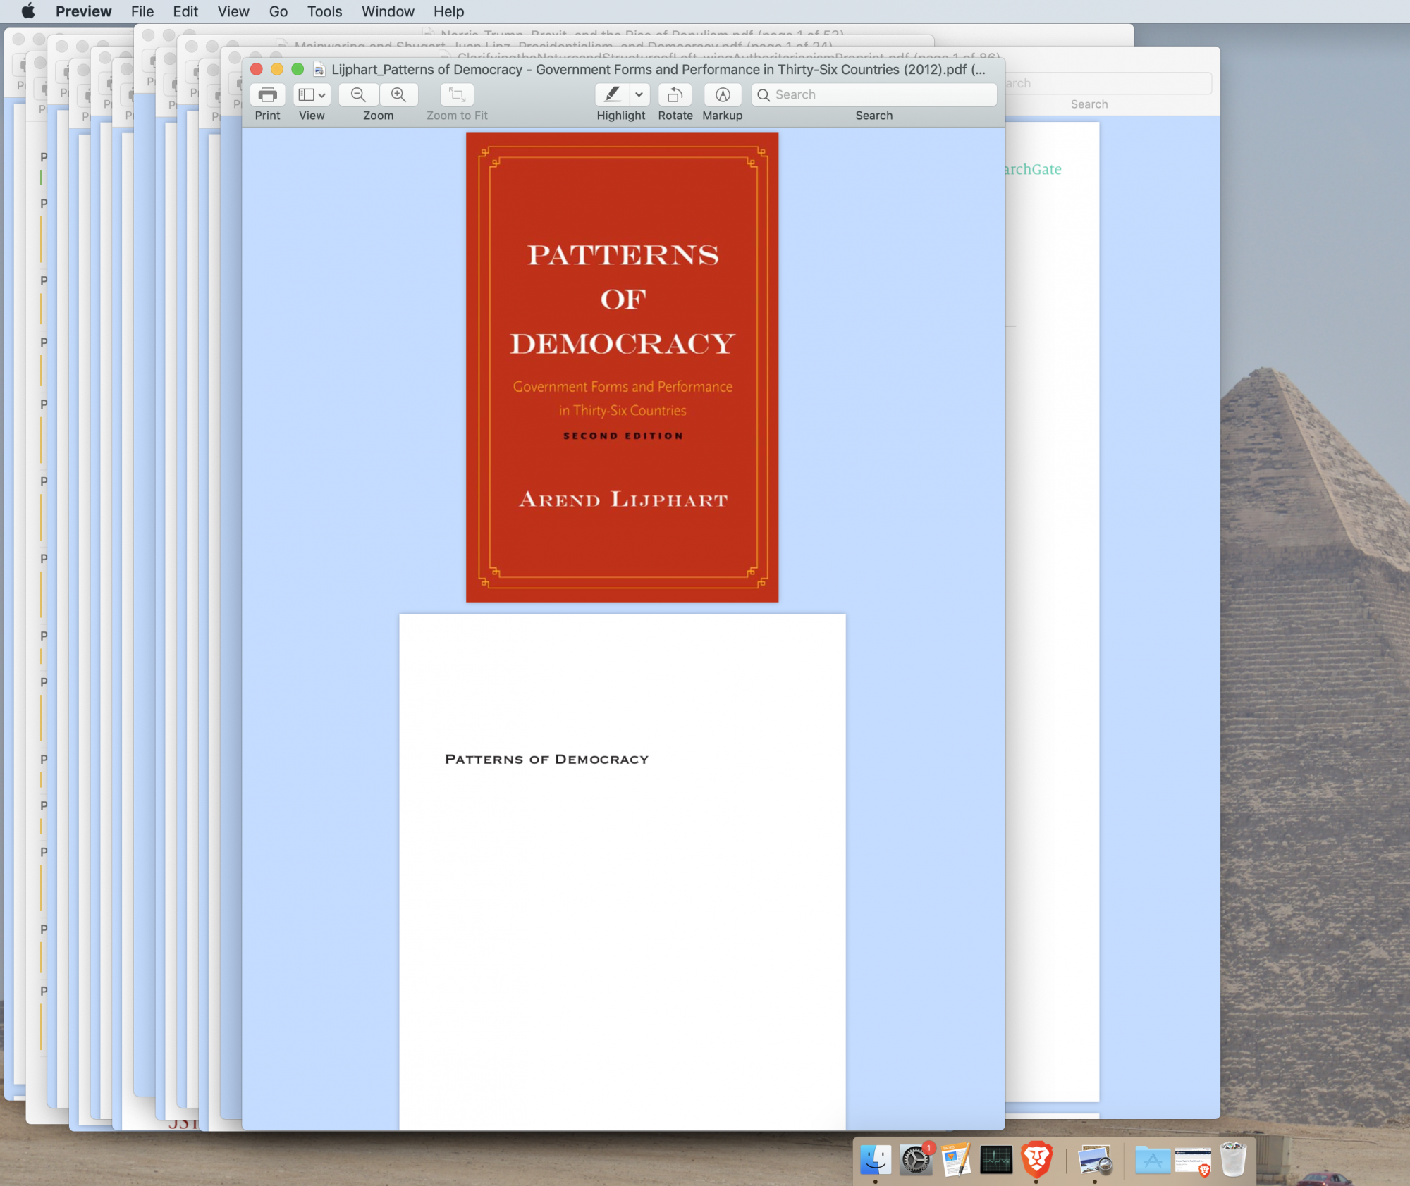Image resolution: width=1410 pixels, height=1186 pixels.
Task: Click the 'Patterns of Democracy' half-title text
Action: 546,759
